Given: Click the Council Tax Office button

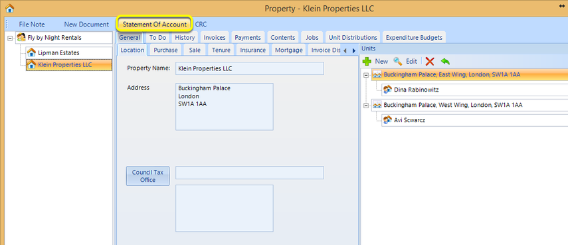Looking at the screenshot, I should (x=147, y=176).
